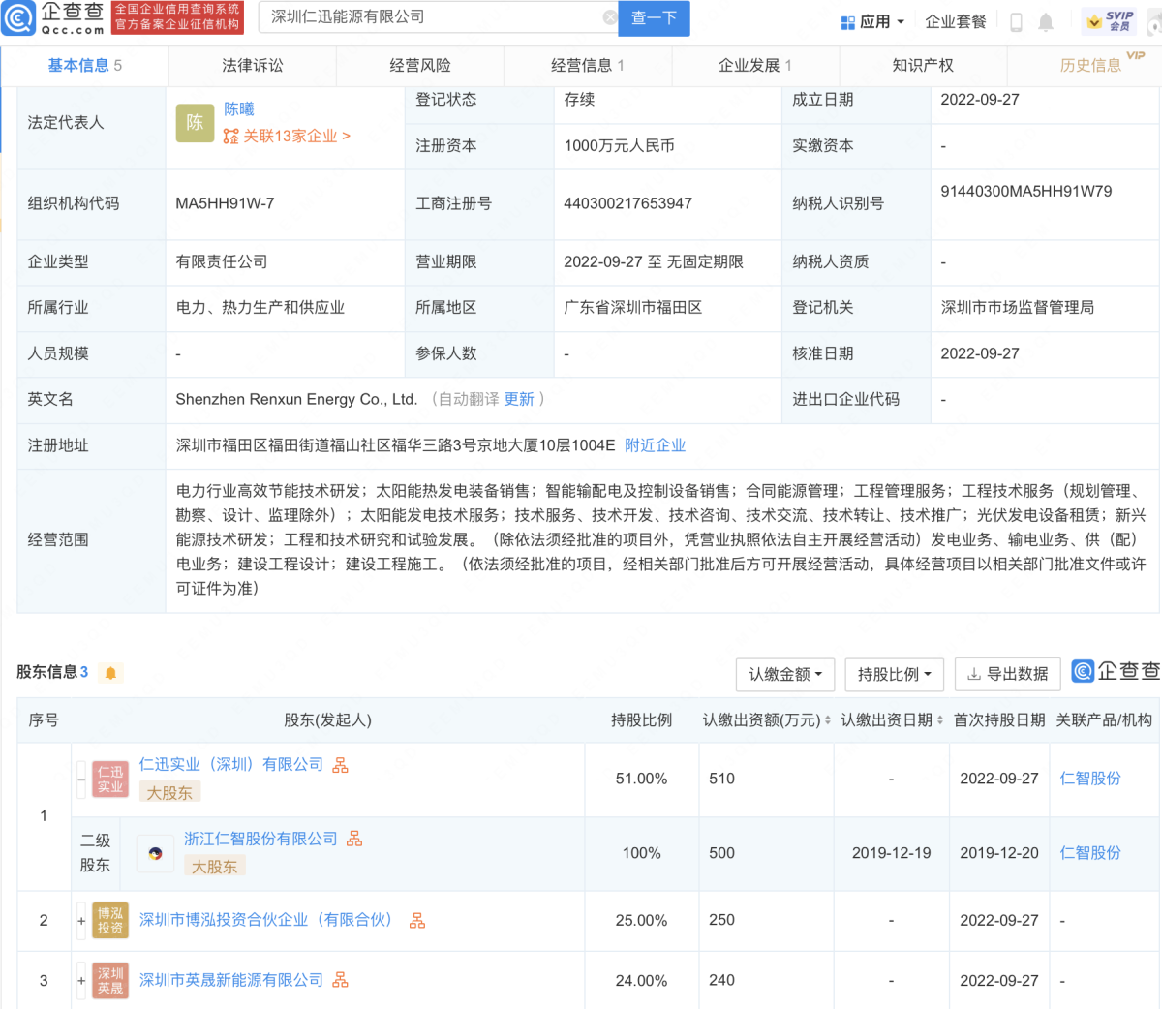Expand the 深圳市英晟新能源有限公司 shareholder row
The height and width of the screenshot is (1009, 1162).
tap(81, 981)
